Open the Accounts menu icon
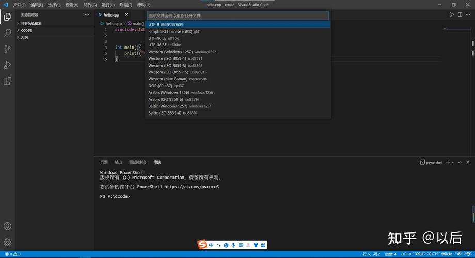This screenshot has width=475, height=258. pos(7,226)
